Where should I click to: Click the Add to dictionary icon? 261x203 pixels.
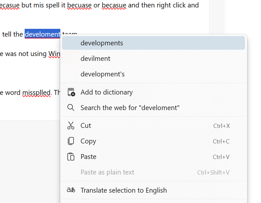tap(71, 92)
